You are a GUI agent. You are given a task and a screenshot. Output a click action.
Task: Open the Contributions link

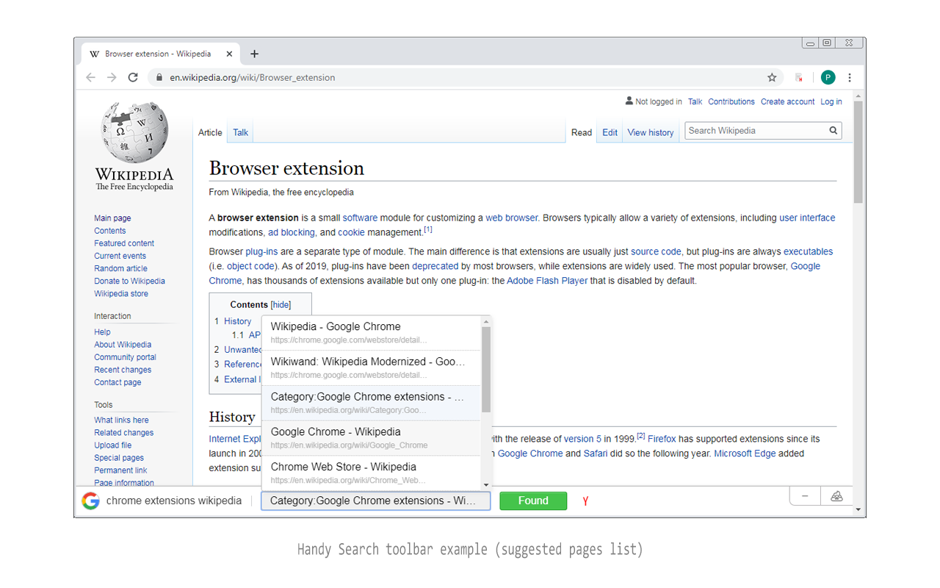pyautogui.click(x=731, y=101)
